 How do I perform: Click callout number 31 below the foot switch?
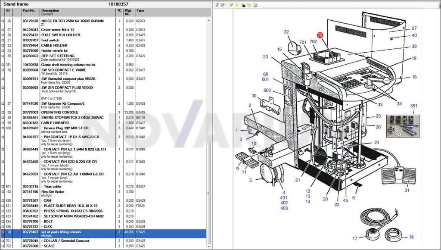pyautogui.click(x=407, y=191)
